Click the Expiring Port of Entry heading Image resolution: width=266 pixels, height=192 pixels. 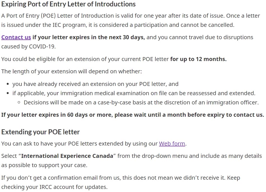point(68,4)
